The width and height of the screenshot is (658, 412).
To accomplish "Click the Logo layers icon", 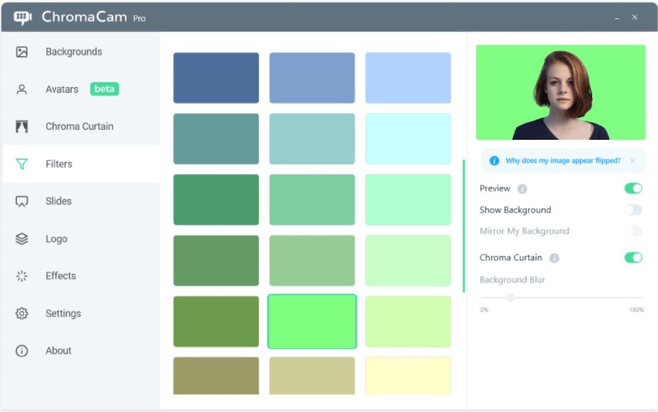I will [21, 239].
